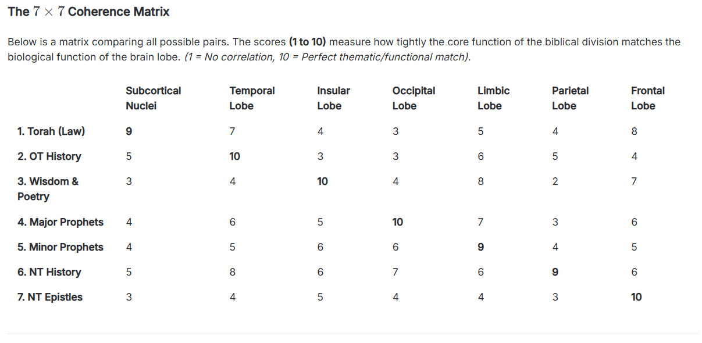This screenshot has width=702, height=343.
Task: Click the '2. OT History' row label
Action: coord(49,156)
